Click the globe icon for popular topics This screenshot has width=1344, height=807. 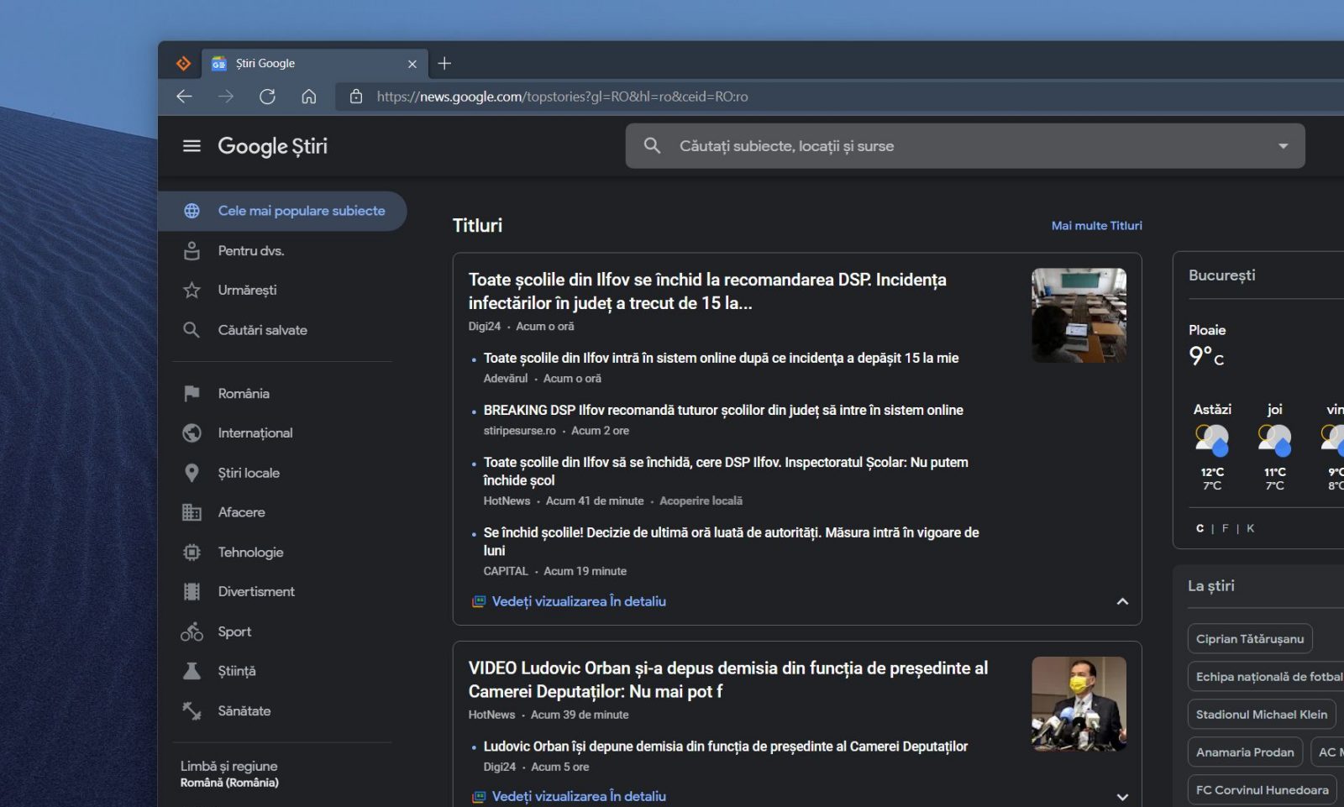pyautogui.click(x=192, y=211)
